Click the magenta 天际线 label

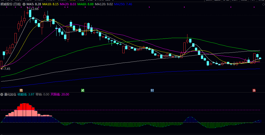[x=60, y=94]
